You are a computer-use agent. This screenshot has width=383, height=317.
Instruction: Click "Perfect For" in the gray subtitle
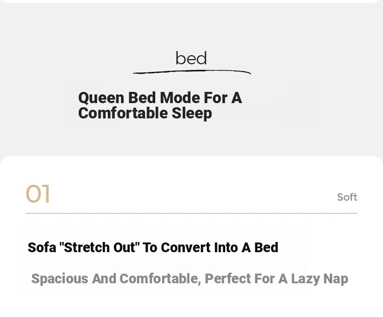pos(228,279)
